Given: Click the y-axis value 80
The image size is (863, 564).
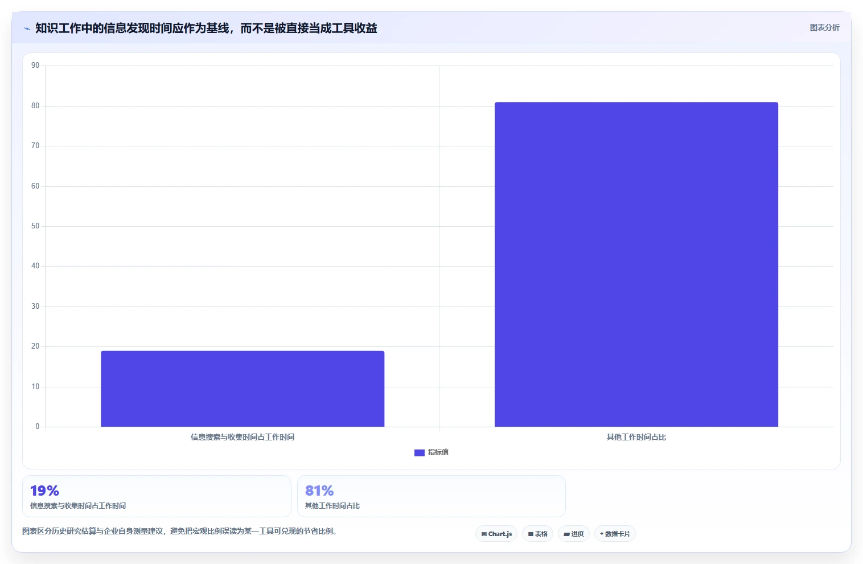Looking at the screenshot, I should (x=35, y=106).
